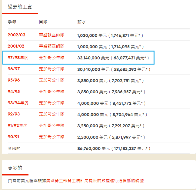Image resolution: width=196 pixels, height=190 pixels.
Task: Open 芝加哥公牛隊 in the highlighted 97/98 row
Action: pyautogui.click(x=52, y=58)
